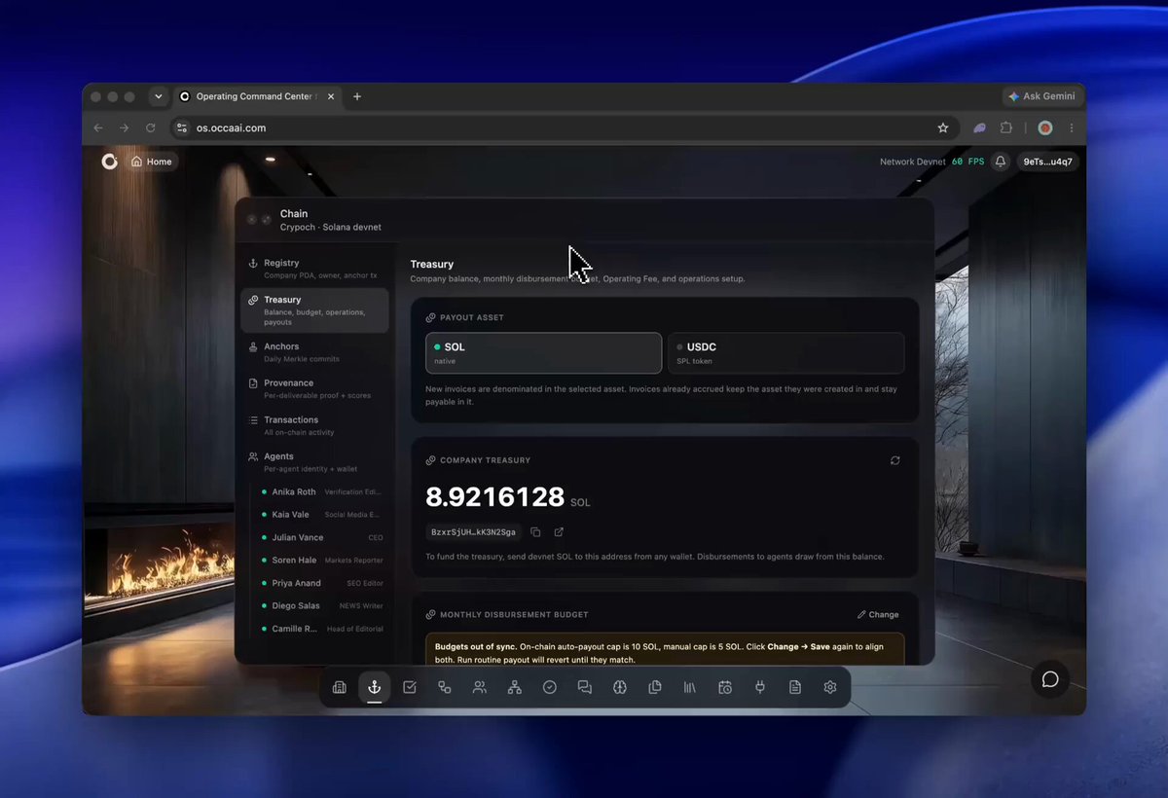Screen dimensions: 1168x798
Task: Open the Anchors section
Action: pos(314,351)
